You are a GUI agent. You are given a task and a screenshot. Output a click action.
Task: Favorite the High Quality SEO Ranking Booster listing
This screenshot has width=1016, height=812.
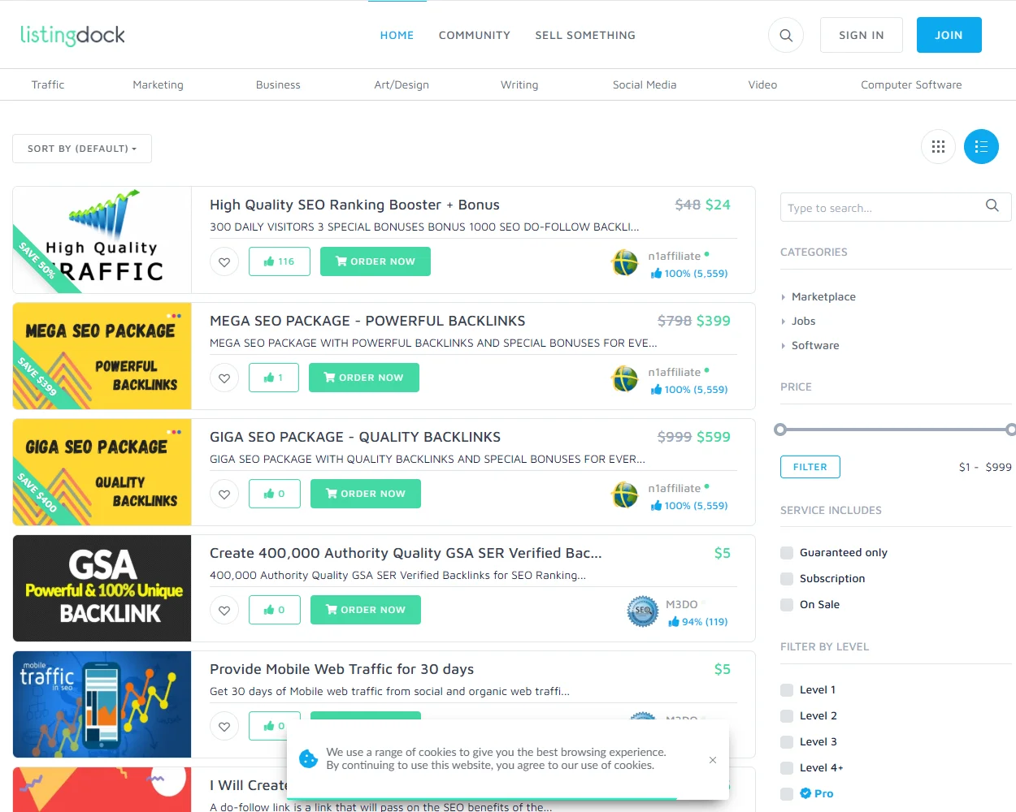(224, 261)
